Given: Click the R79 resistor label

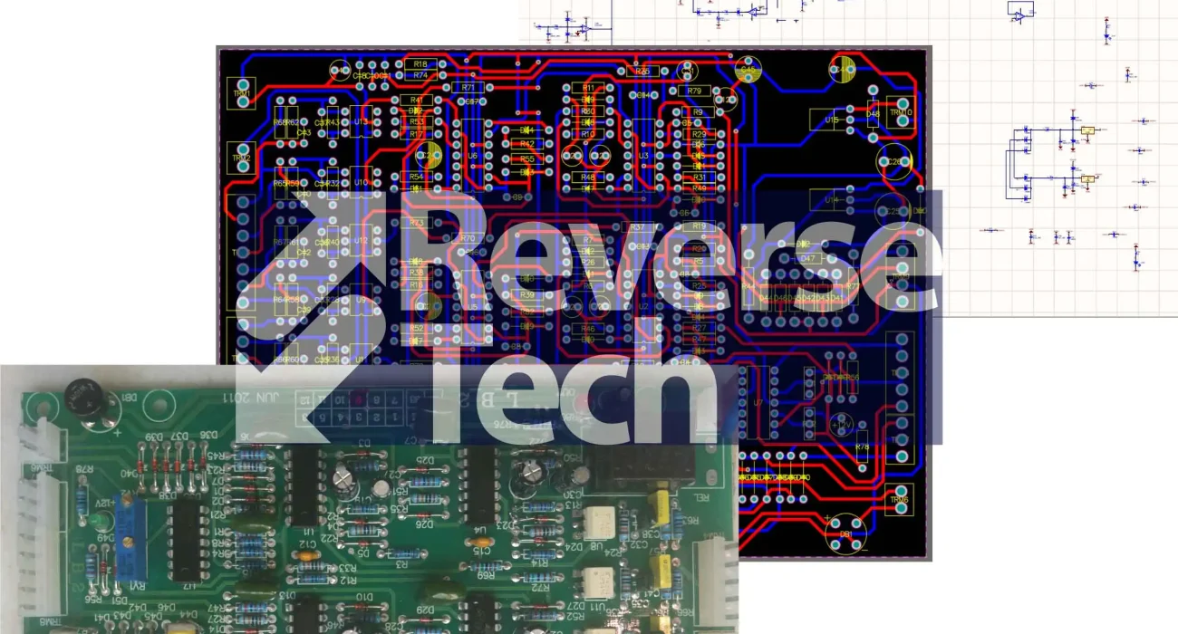Looking at the screenshot, I should [694, 91].
